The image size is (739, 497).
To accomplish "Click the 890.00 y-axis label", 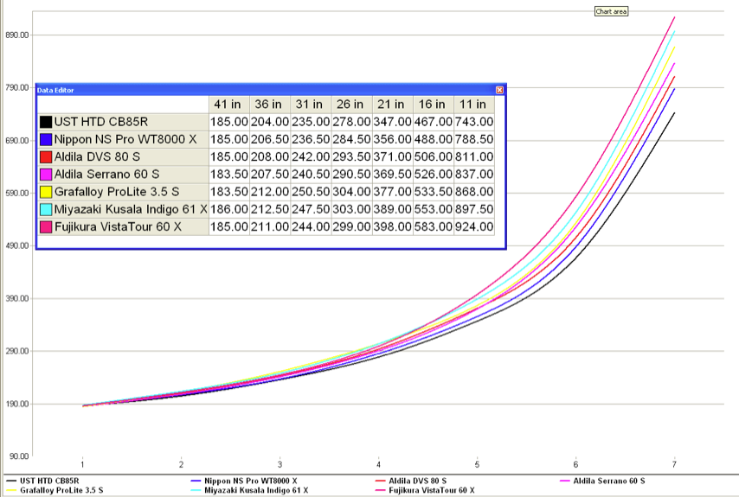I will point(17,35).
